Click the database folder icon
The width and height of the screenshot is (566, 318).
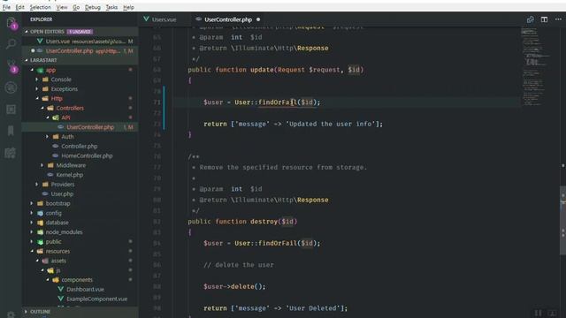coord(41,223)
